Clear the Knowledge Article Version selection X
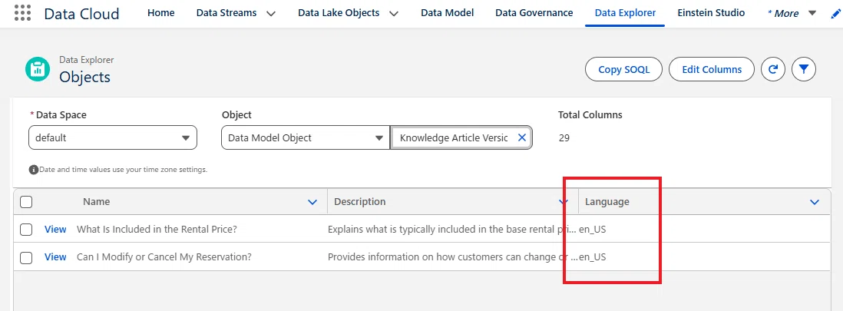 pos(521,137)
